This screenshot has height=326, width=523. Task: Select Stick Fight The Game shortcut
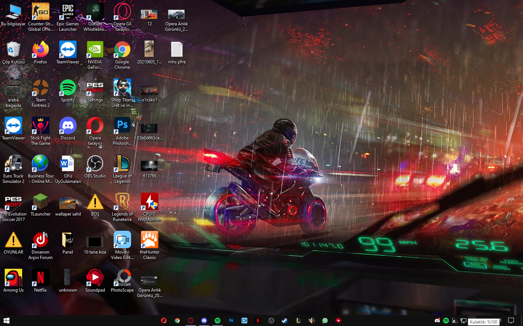click(41, 131)
